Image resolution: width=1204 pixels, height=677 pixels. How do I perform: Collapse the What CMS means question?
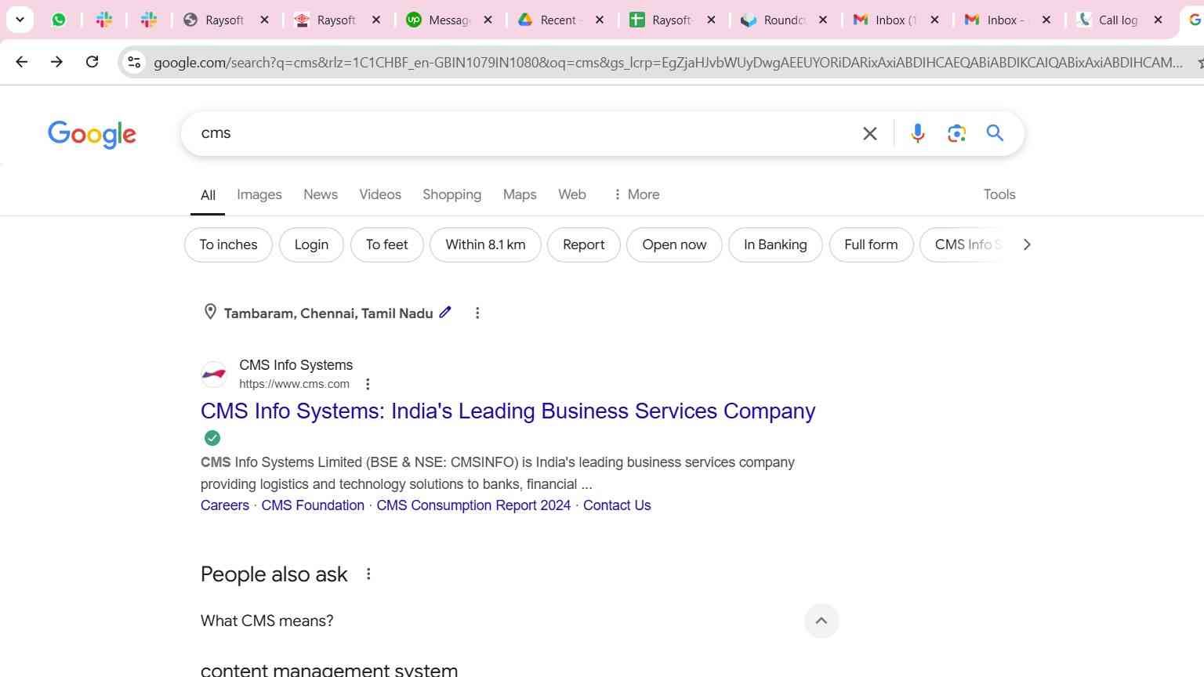(x=821, y=621)
